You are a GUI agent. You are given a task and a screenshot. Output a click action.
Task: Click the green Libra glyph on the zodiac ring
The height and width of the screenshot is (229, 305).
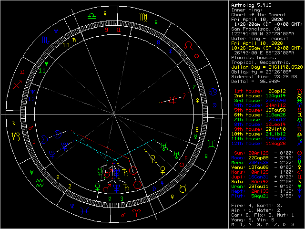point(91,16)
